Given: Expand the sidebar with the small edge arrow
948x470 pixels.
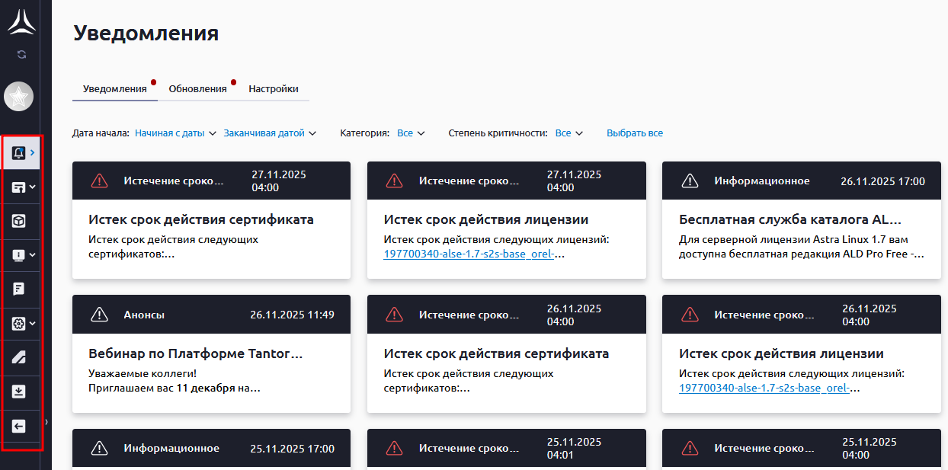Looking at the screenshot, I should tap(46, 421).
